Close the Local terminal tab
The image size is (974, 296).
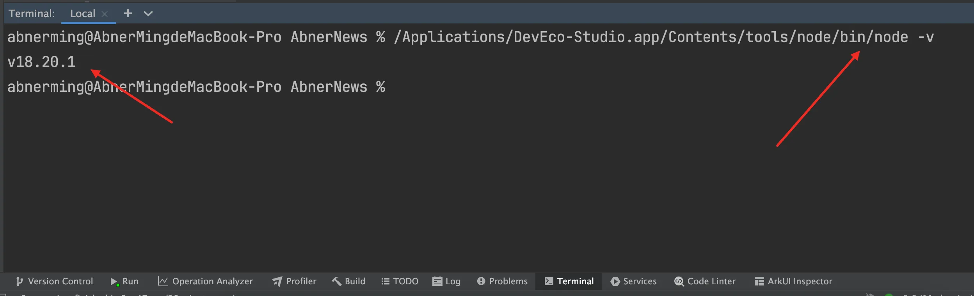[105, 14]
